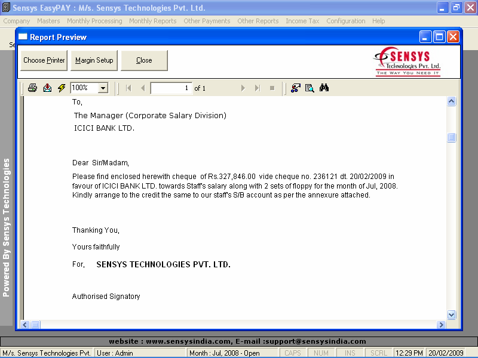Open the Help menu
478x358 pixels.
pyautogui.click(x=378, y=21)
